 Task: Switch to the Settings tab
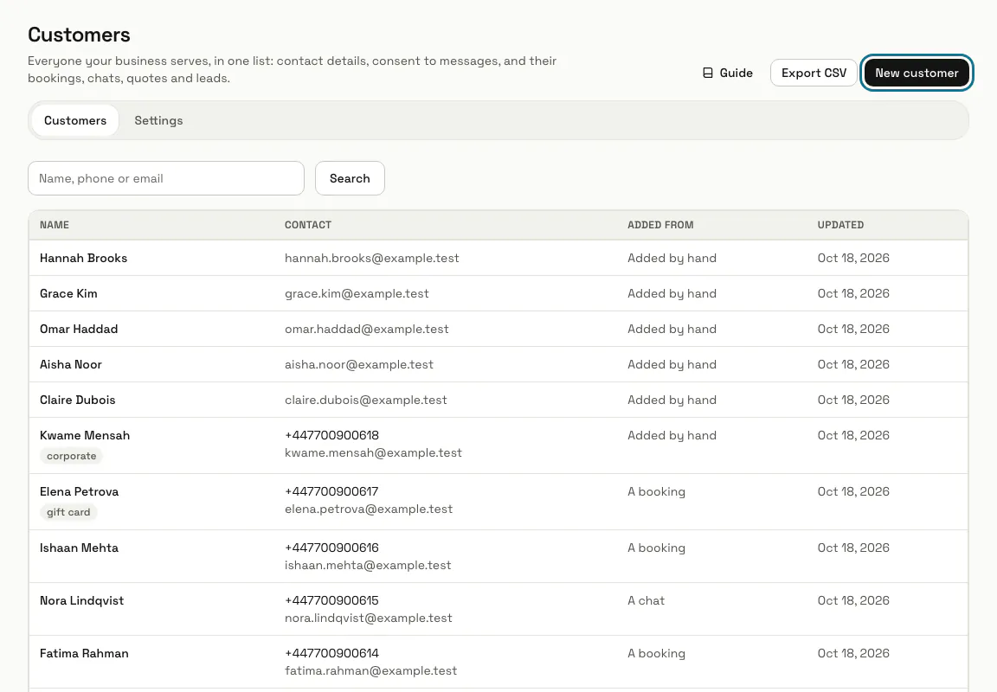(158, 121)
